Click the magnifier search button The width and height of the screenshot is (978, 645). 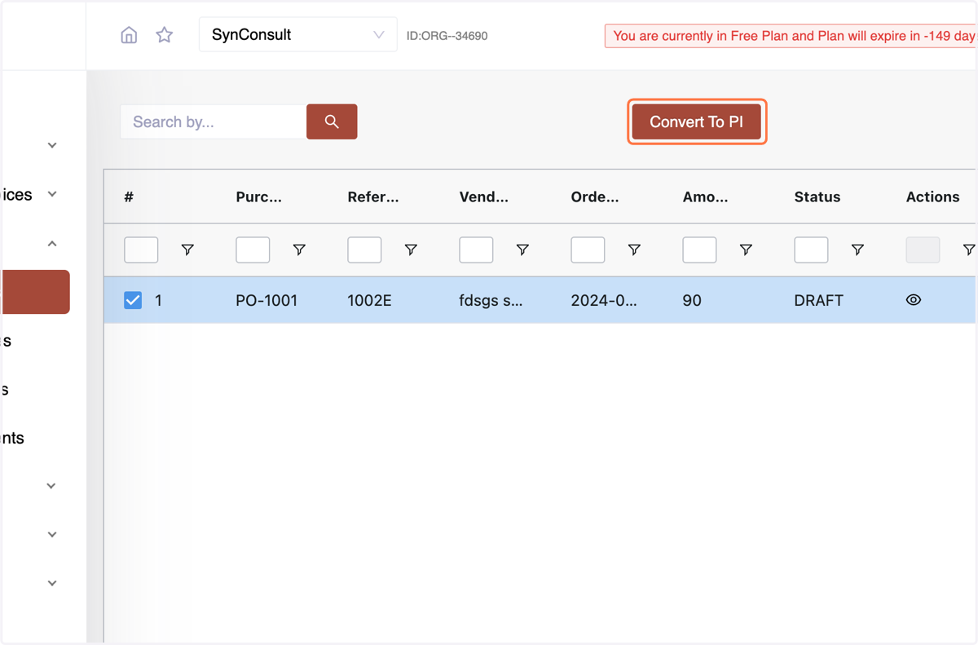(332, 121)
